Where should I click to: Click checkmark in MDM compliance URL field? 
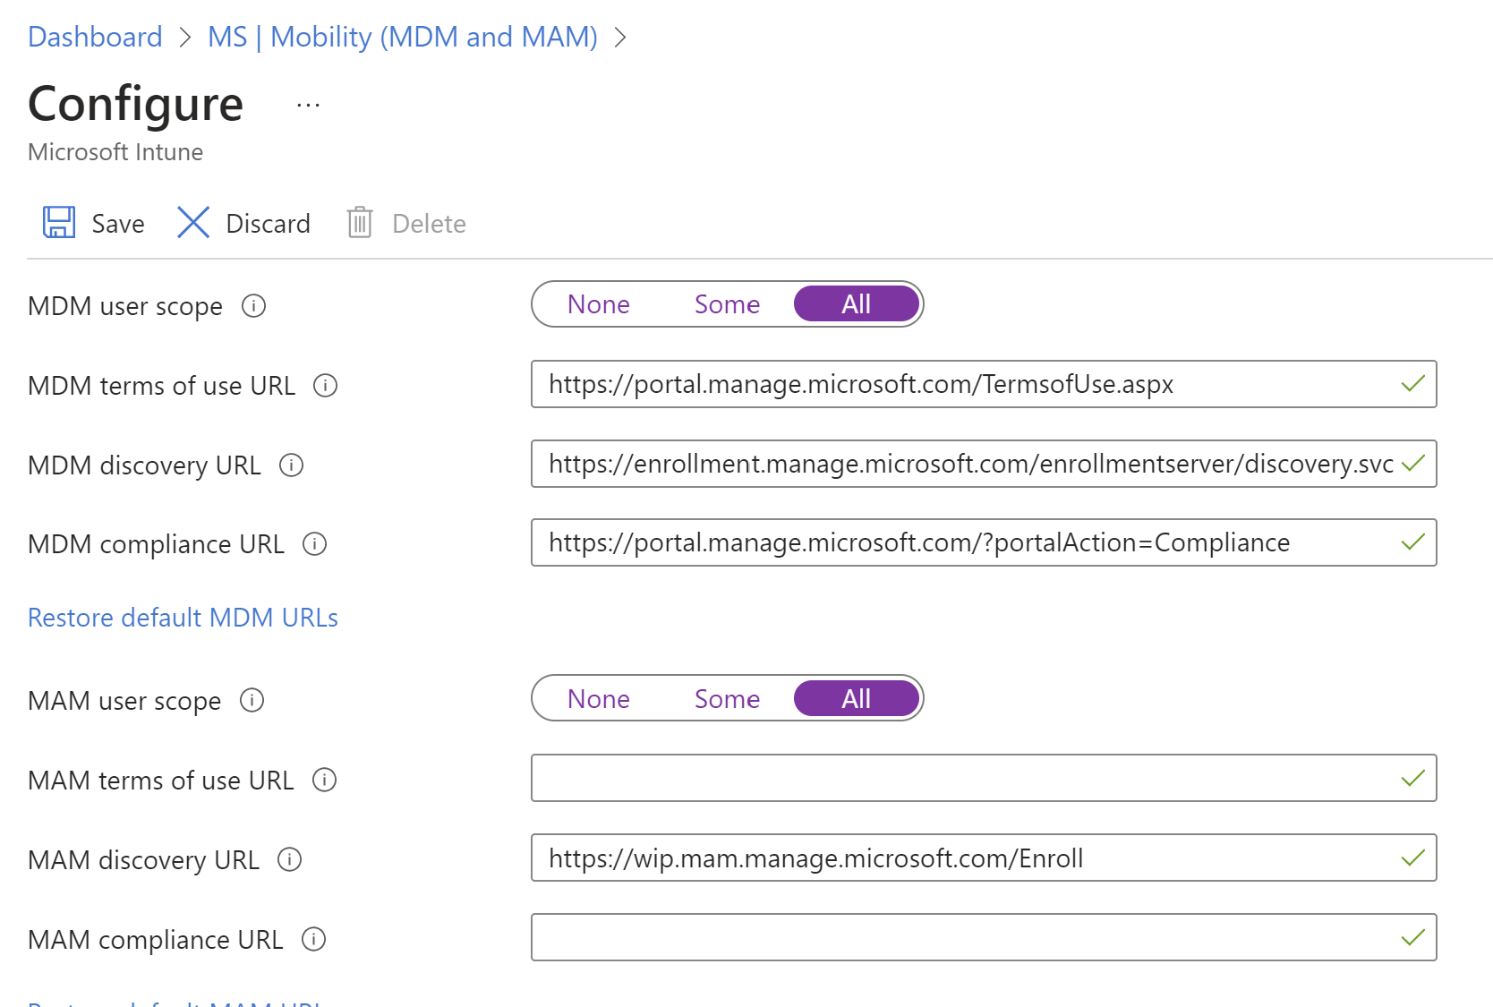(1413, 542)
